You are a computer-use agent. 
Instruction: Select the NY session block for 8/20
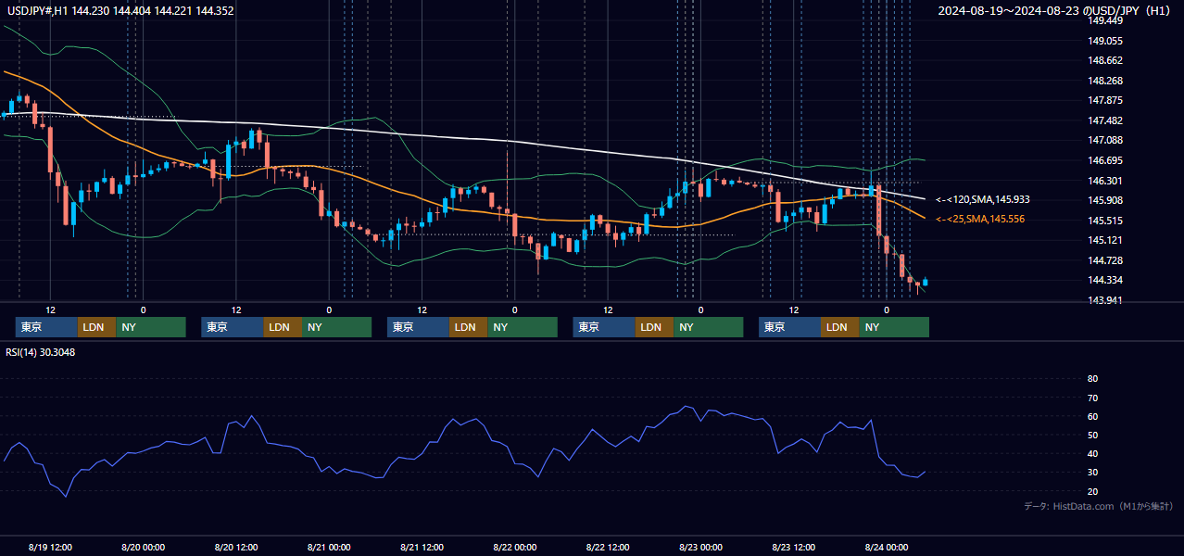(336, 327)
